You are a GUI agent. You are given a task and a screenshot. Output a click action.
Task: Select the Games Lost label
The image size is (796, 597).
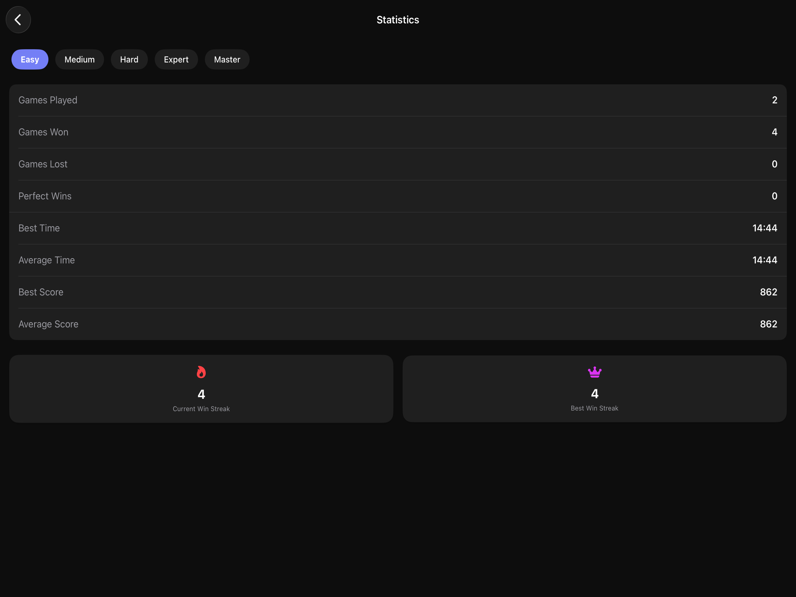click(x=43, y=164)
